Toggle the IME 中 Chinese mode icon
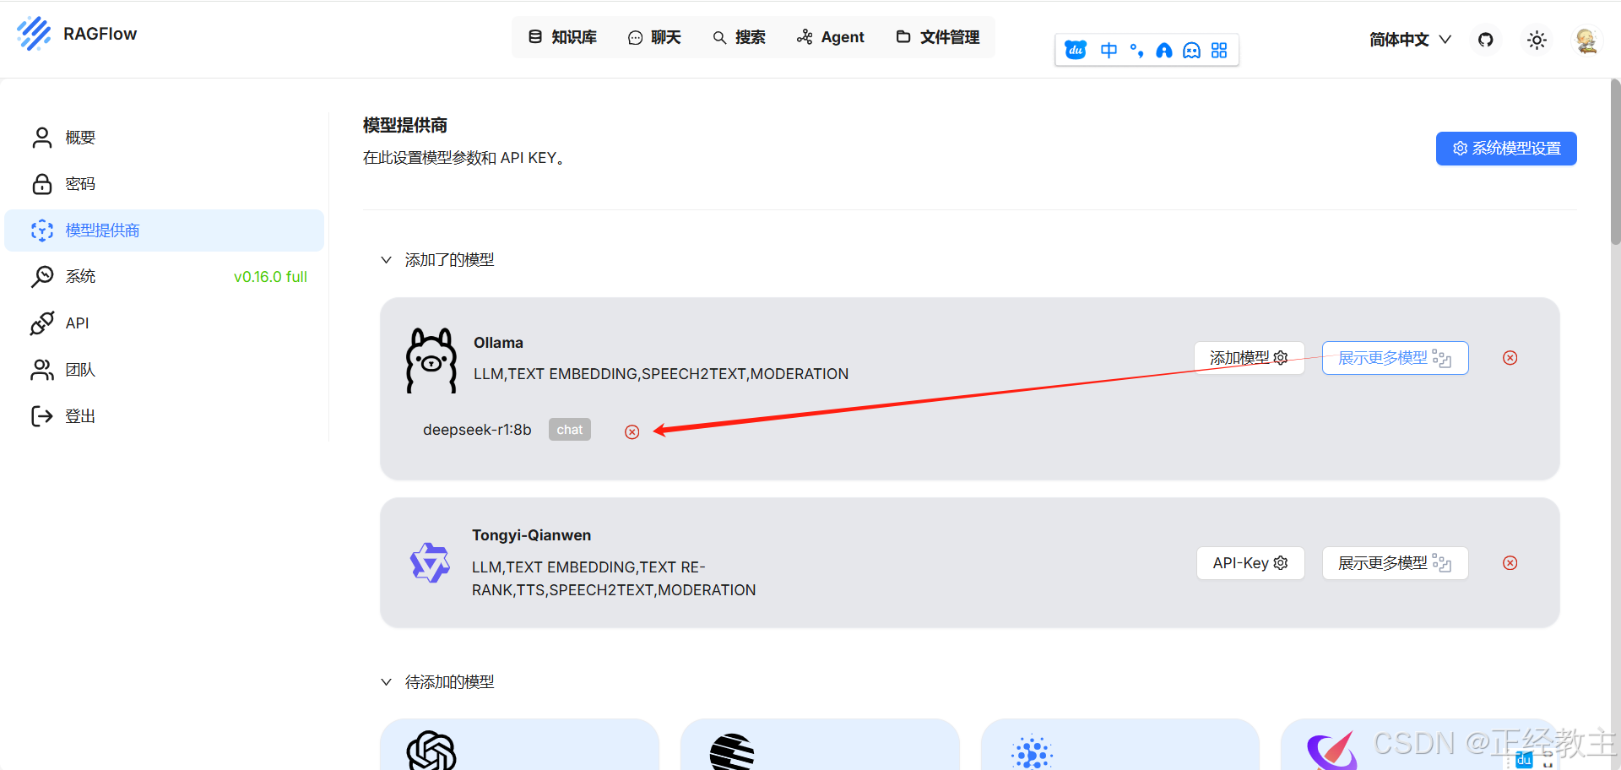 pyautogui.click(x=1109, y=51)
